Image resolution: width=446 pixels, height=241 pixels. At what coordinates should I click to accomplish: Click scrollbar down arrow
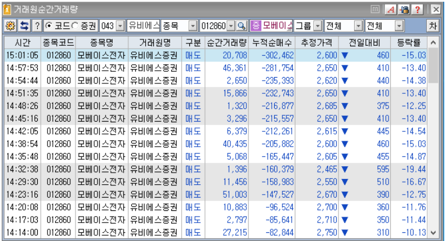pyautogui.click(x=433, y=233)
